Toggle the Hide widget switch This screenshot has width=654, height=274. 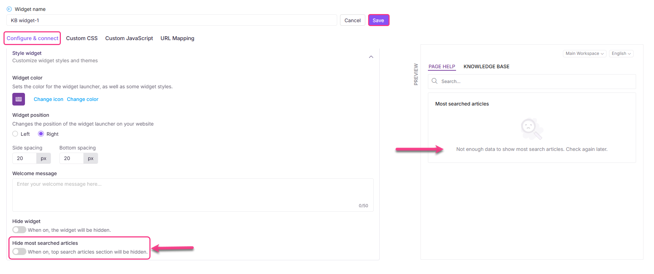click(x=19, y=230)
